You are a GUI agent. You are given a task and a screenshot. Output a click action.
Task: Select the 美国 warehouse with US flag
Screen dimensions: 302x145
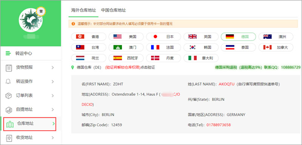[x=126, y=37]
